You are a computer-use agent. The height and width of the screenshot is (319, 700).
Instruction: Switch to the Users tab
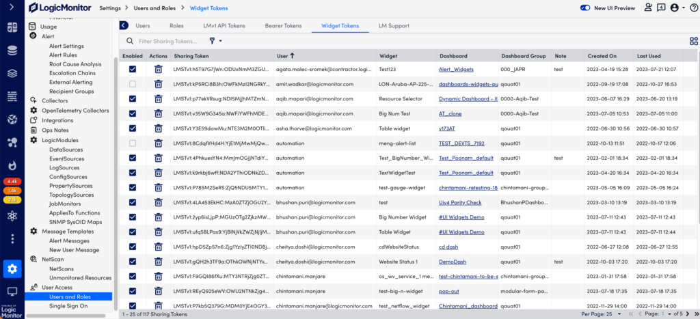pyautogui.click(x=142, y=26)
